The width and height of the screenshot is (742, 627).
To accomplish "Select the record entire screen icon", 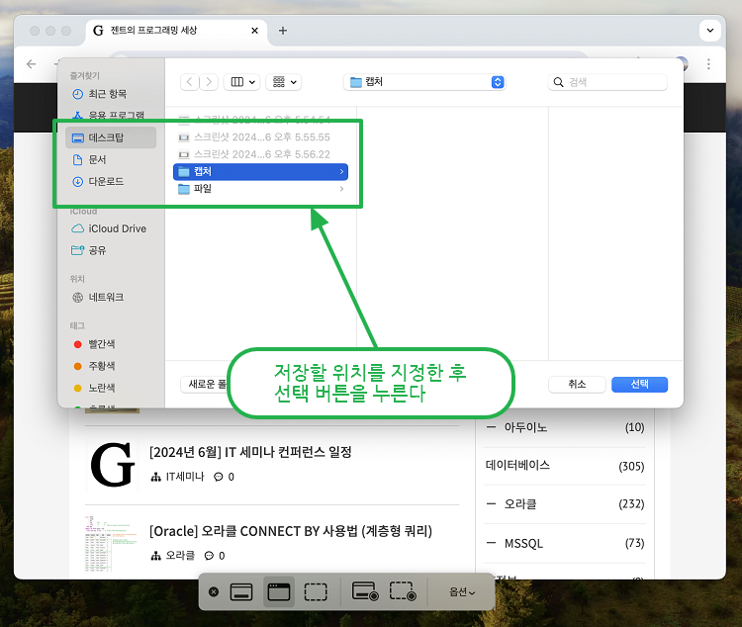I will point(365,591).
